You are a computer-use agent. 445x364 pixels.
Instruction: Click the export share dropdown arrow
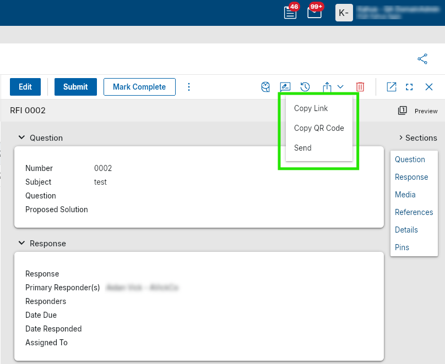tap(340, 87)
